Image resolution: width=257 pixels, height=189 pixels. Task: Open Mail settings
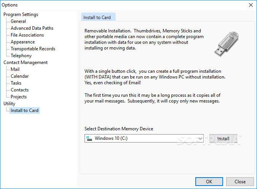[x=15, y=69]
